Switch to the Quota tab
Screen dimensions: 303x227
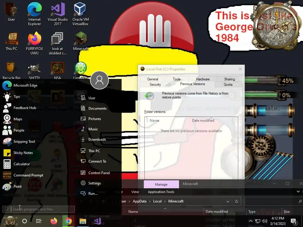tap(228, 85)
